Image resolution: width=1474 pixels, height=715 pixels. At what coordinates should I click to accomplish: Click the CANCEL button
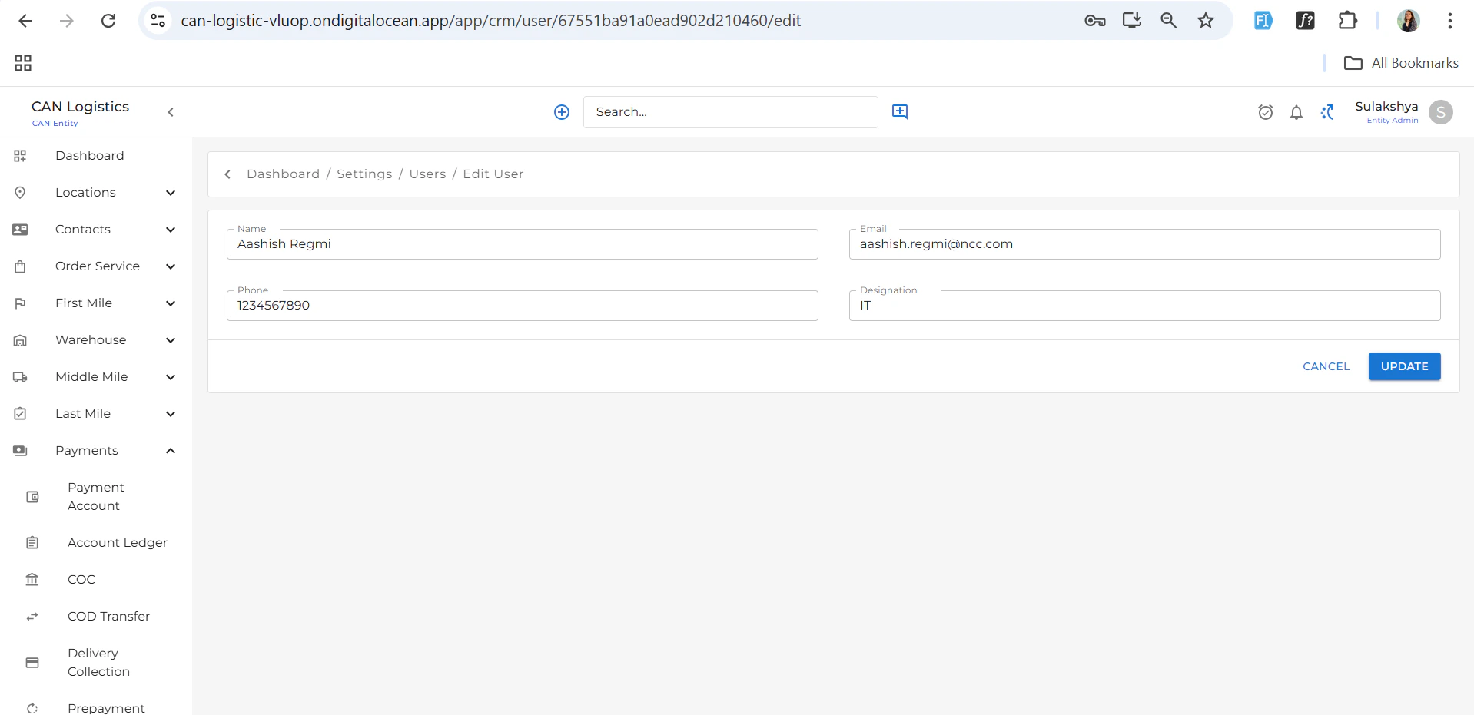[x=1326, y=367]
